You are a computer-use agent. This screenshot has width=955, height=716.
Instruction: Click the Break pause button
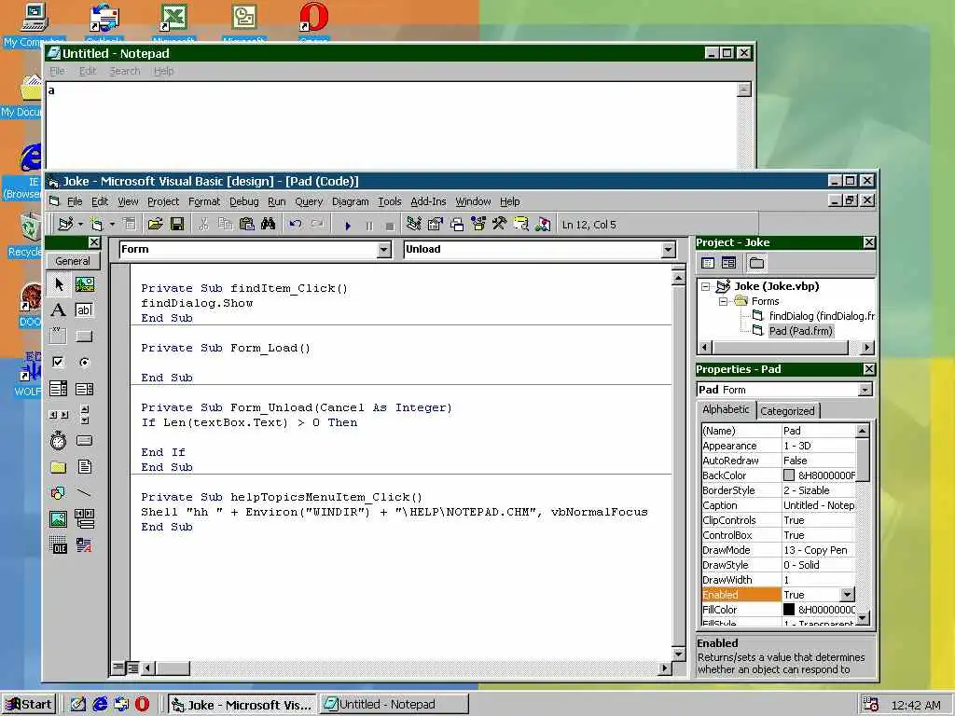click(369, 226)
